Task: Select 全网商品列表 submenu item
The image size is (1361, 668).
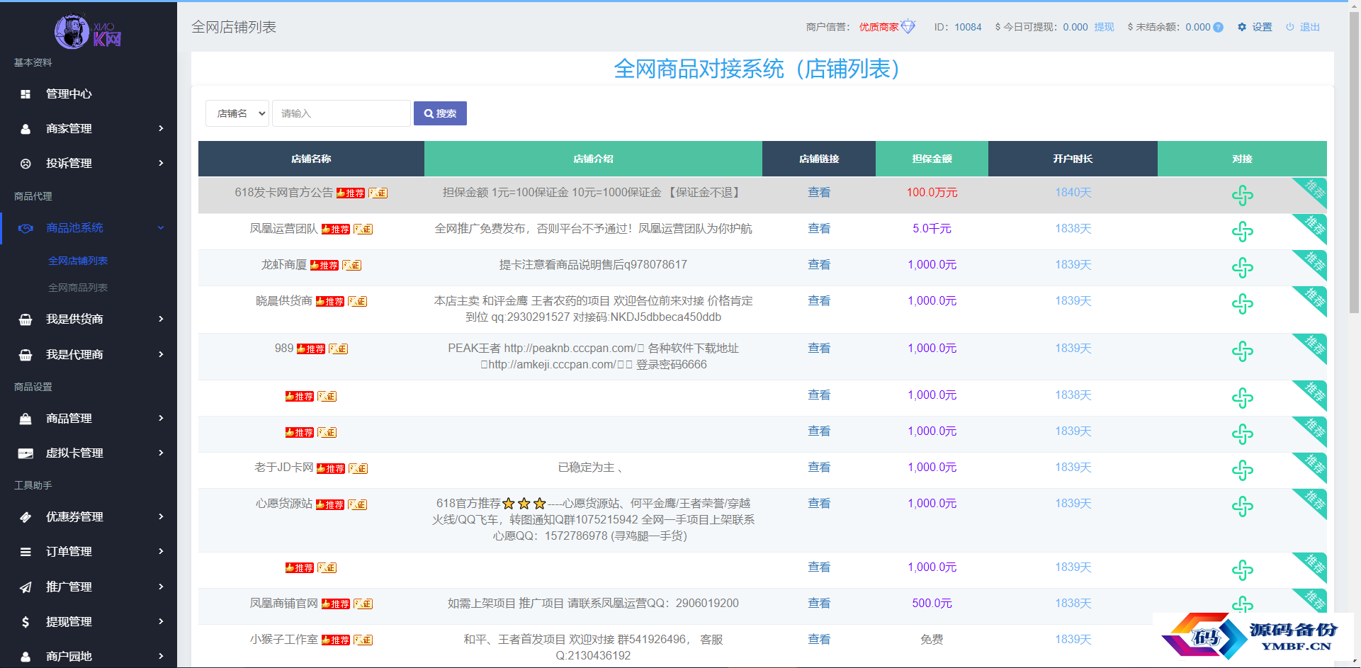Action: point(78,288)
